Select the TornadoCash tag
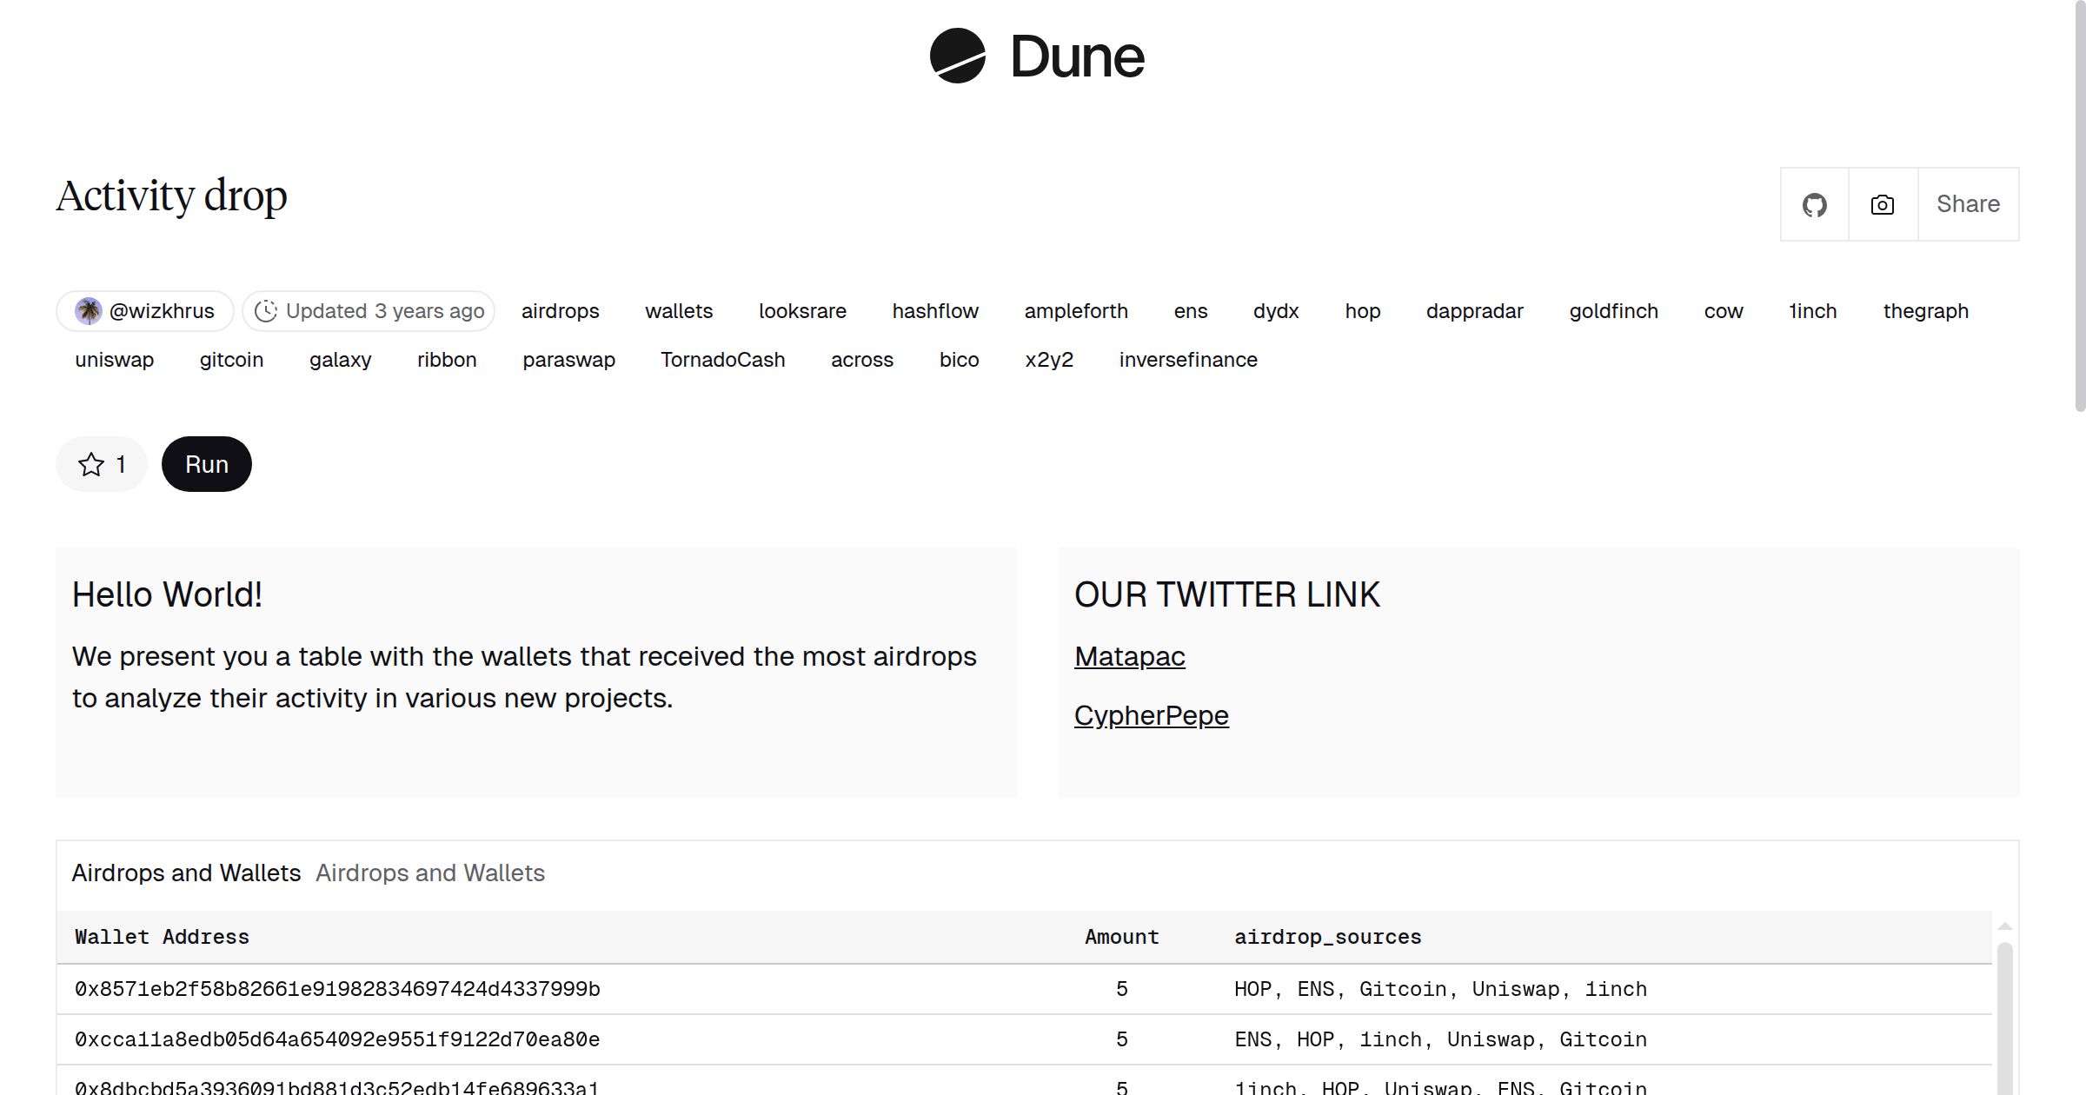This screenshot has width=2086, height=1095. 723,359
